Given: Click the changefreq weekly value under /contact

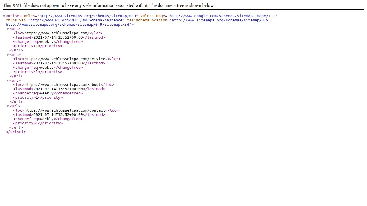Looking at the screenshot, I should 47,119.
